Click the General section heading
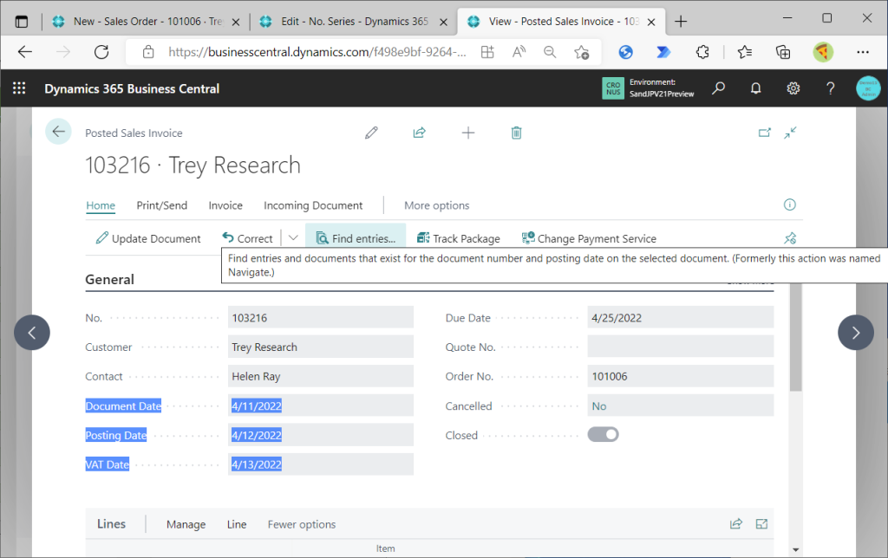 (x=110, y=280)
